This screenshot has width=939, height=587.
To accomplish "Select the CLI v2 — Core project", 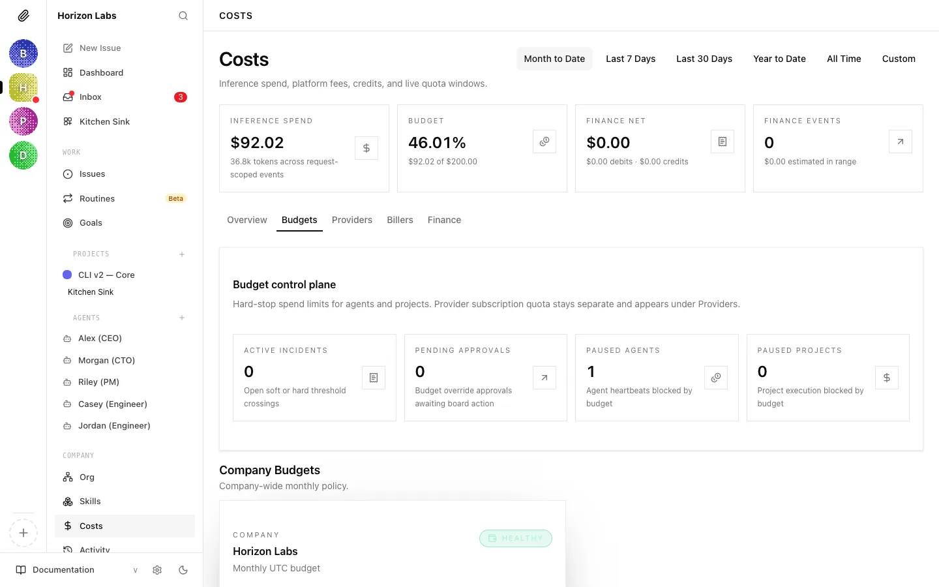I will (125, 275).
